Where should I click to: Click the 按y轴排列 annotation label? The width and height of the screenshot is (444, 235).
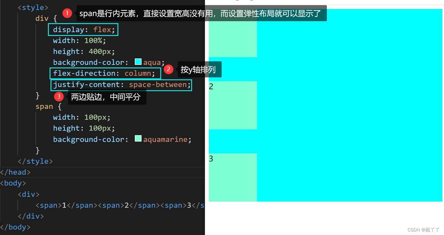(199, 69)
